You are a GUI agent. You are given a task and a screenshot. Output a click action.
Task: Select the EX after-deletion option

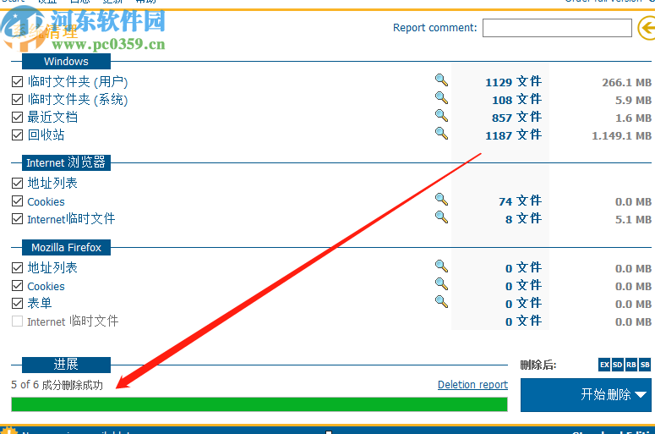click(x=604, y=365)
